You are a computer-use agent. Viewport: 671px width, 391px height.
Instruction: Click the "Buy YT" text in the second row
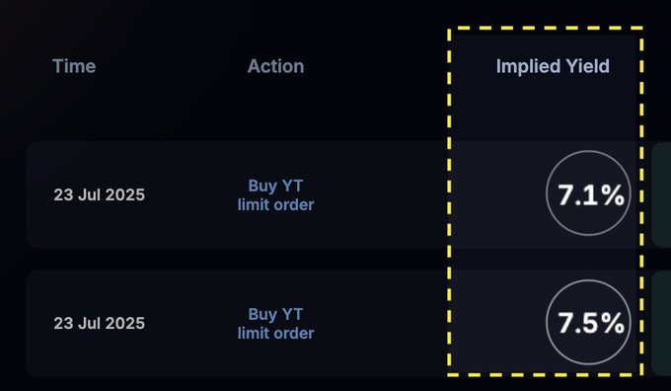coord(275,314)
